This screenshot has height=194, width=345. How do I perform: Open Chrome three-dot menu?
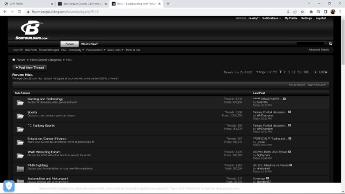click(x=340, y=12)
